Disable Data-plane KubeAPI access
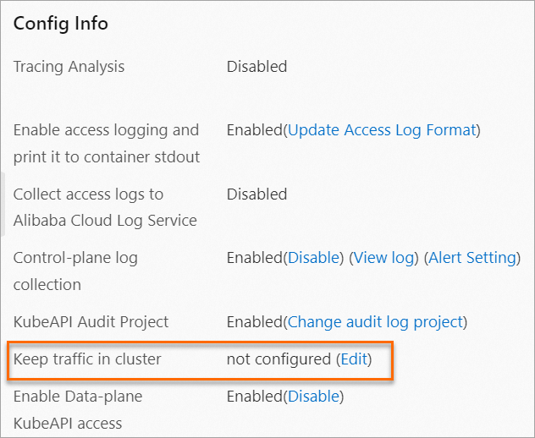Screen dimensions: 535x438 point(313,397)
